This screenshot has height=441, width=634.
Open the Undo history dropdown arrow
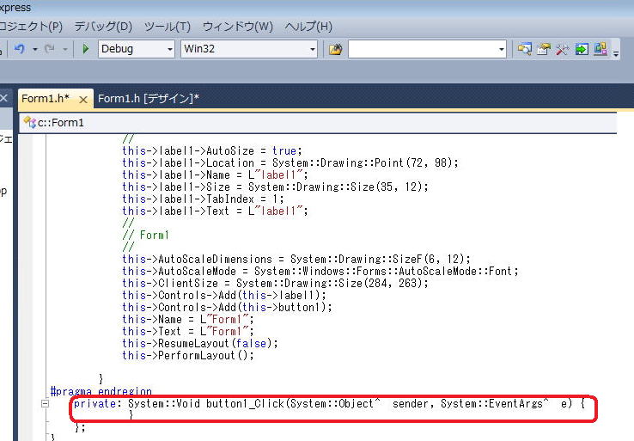35,49
